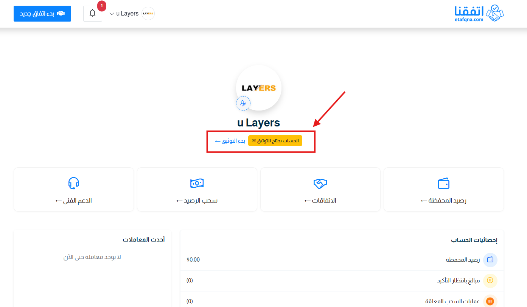Image resolution: width=527 pixels, height=307 pixels.
Task: Click blue wallet icon in account statistics
Action: tap(490, 260)
